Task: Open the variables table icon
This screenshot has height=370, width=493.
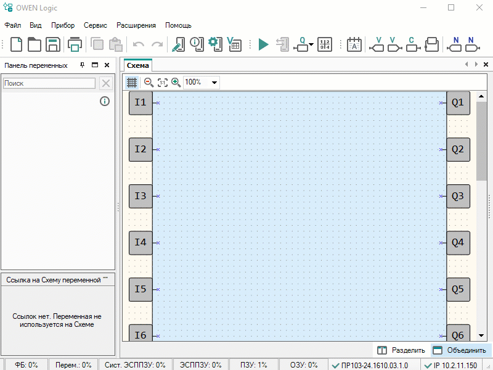Action: pyautogui.click(x=234, y=44)
